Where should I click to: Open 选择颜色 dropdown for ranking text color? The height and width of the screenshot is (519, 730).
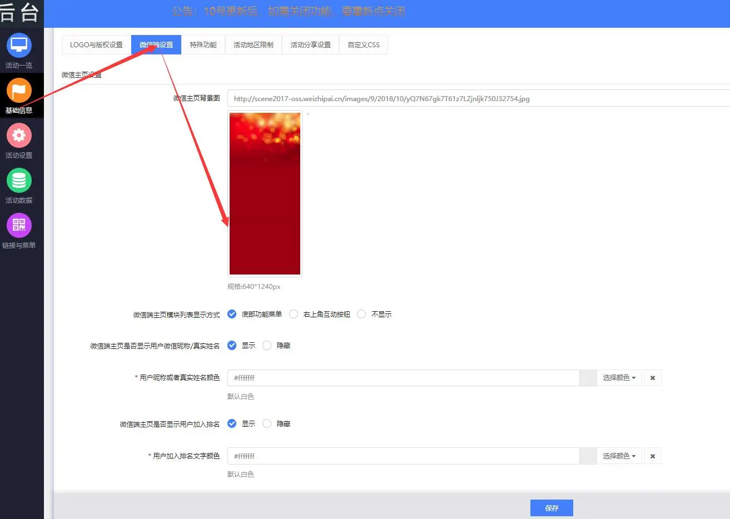point(619,456)
